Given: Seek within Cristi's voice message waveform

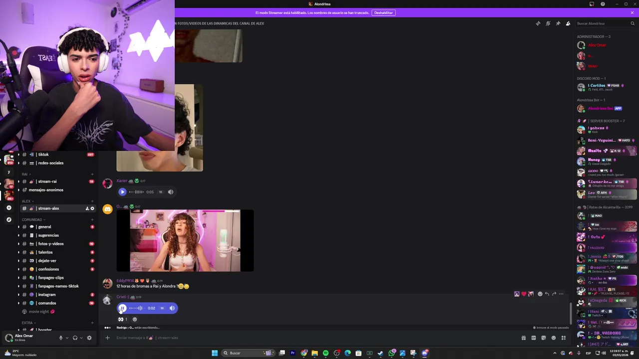Looking at the screenshot, I should (136, 308).
